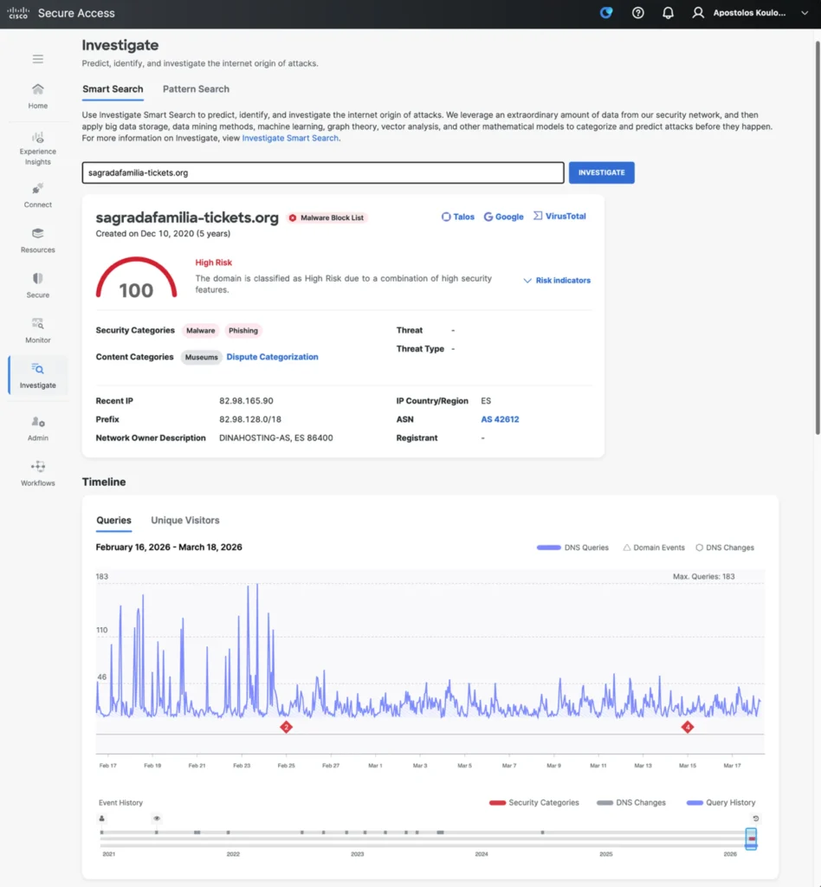
Task: Toggle DNS Changes legend item
Action: pos(724,547)
